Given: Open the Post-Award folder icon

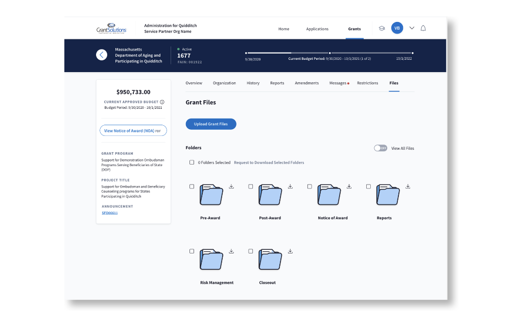Looking at the screenshot, I should [270, 195].
